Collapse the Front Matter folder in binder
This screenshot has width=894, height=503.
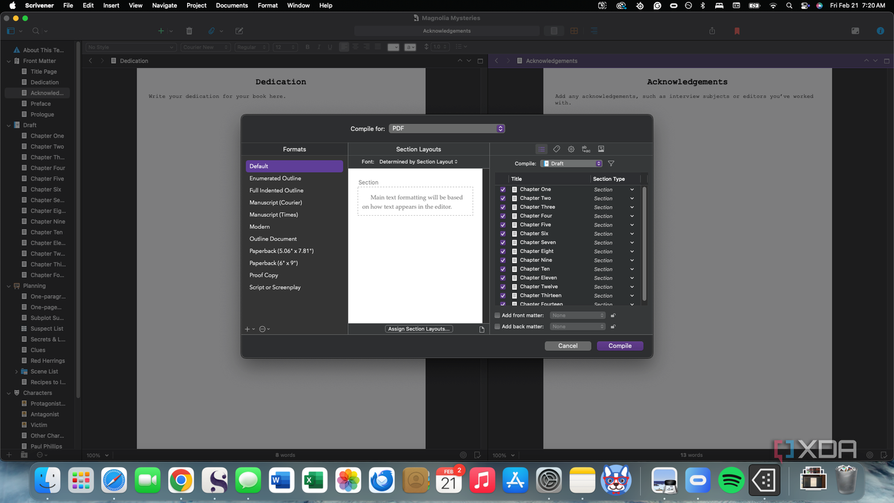(x=8, y=61)
